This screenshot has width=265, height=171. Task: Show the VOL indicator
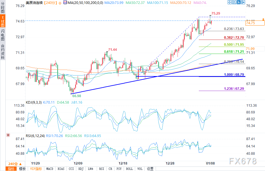(140, 169)
